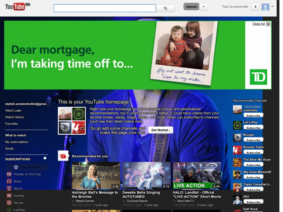Click the Get Started button
Viewport: 283px width, 212px height.
click(x=161, y=130)
